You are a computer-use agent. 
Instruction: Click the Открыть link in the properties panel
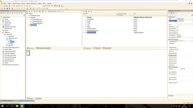pyautogui.click(x=179, y=37)
